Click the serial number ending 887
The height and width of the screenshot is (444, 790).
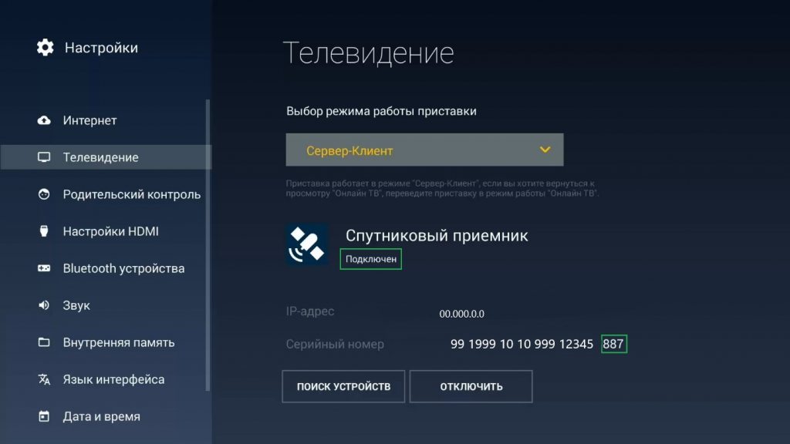pos(613,344)
